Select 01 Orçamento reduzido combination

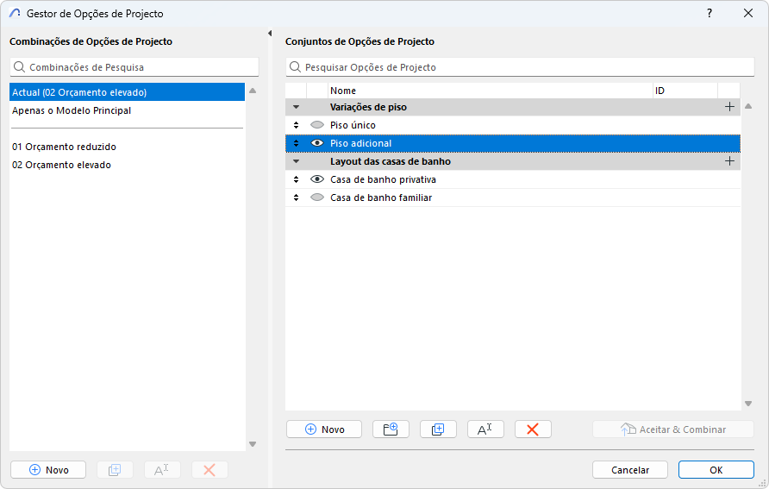(64, 147)
